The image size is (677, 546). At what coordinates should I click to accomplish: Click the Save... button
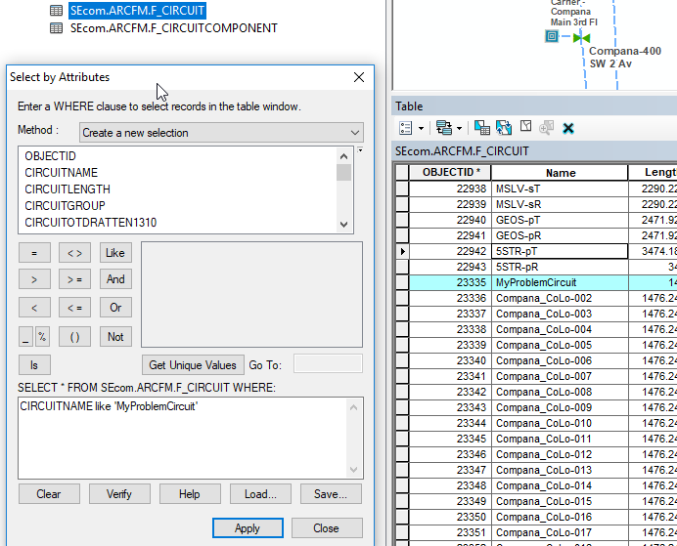click(x=331, y=494)
